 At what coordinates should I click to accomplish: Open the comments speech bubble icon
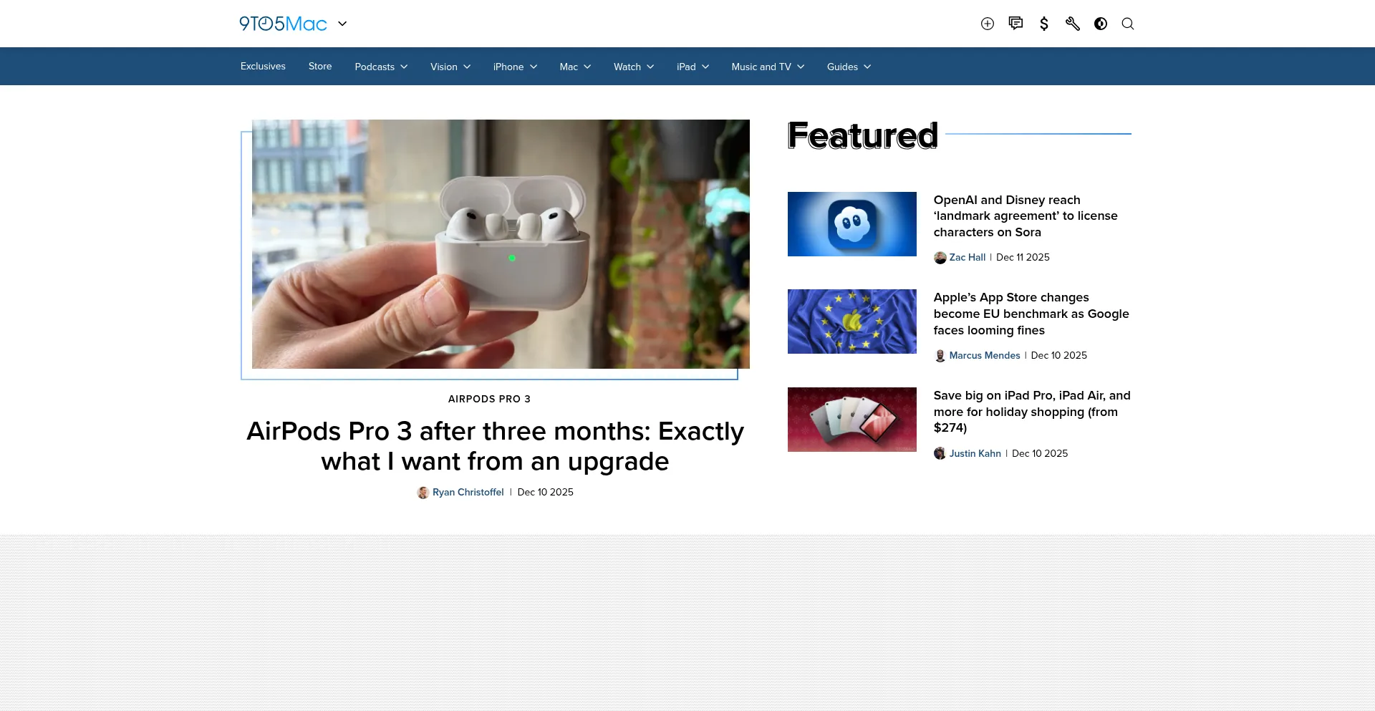coord(1015,24)
